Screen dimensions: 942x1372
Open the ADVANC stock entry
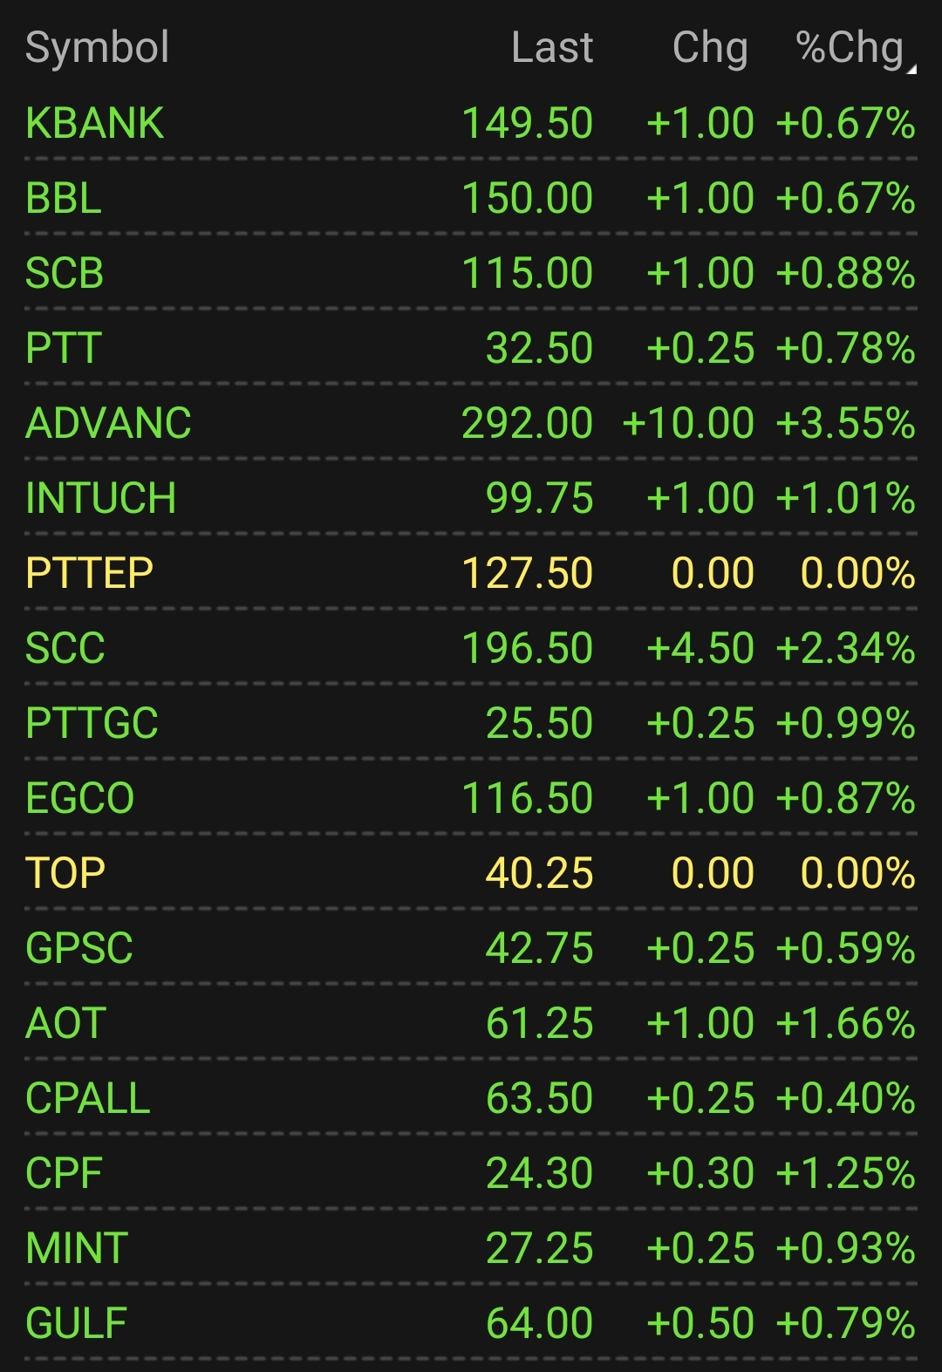click(471, 423)
